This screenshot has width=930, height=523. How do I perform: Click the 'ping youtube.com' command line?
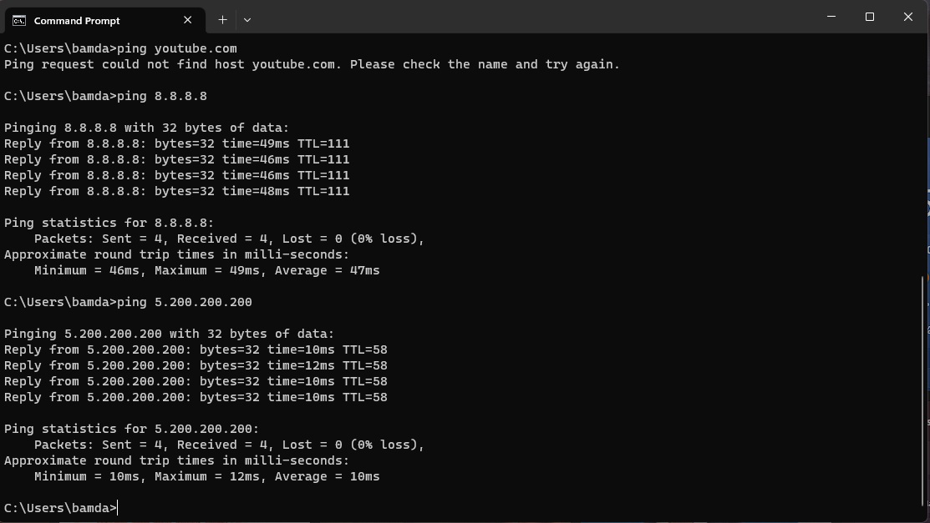[120, 48]
